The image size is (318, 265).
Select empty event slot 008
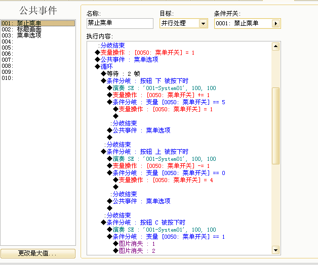[38, 66]
